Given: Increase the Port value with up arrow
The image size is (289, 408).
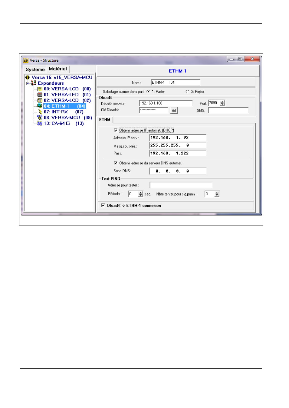Looking at the screenshot, I should click(x=222, y=102).
